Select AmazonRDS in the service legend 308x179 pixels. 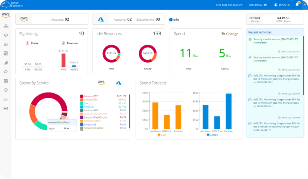91,110
